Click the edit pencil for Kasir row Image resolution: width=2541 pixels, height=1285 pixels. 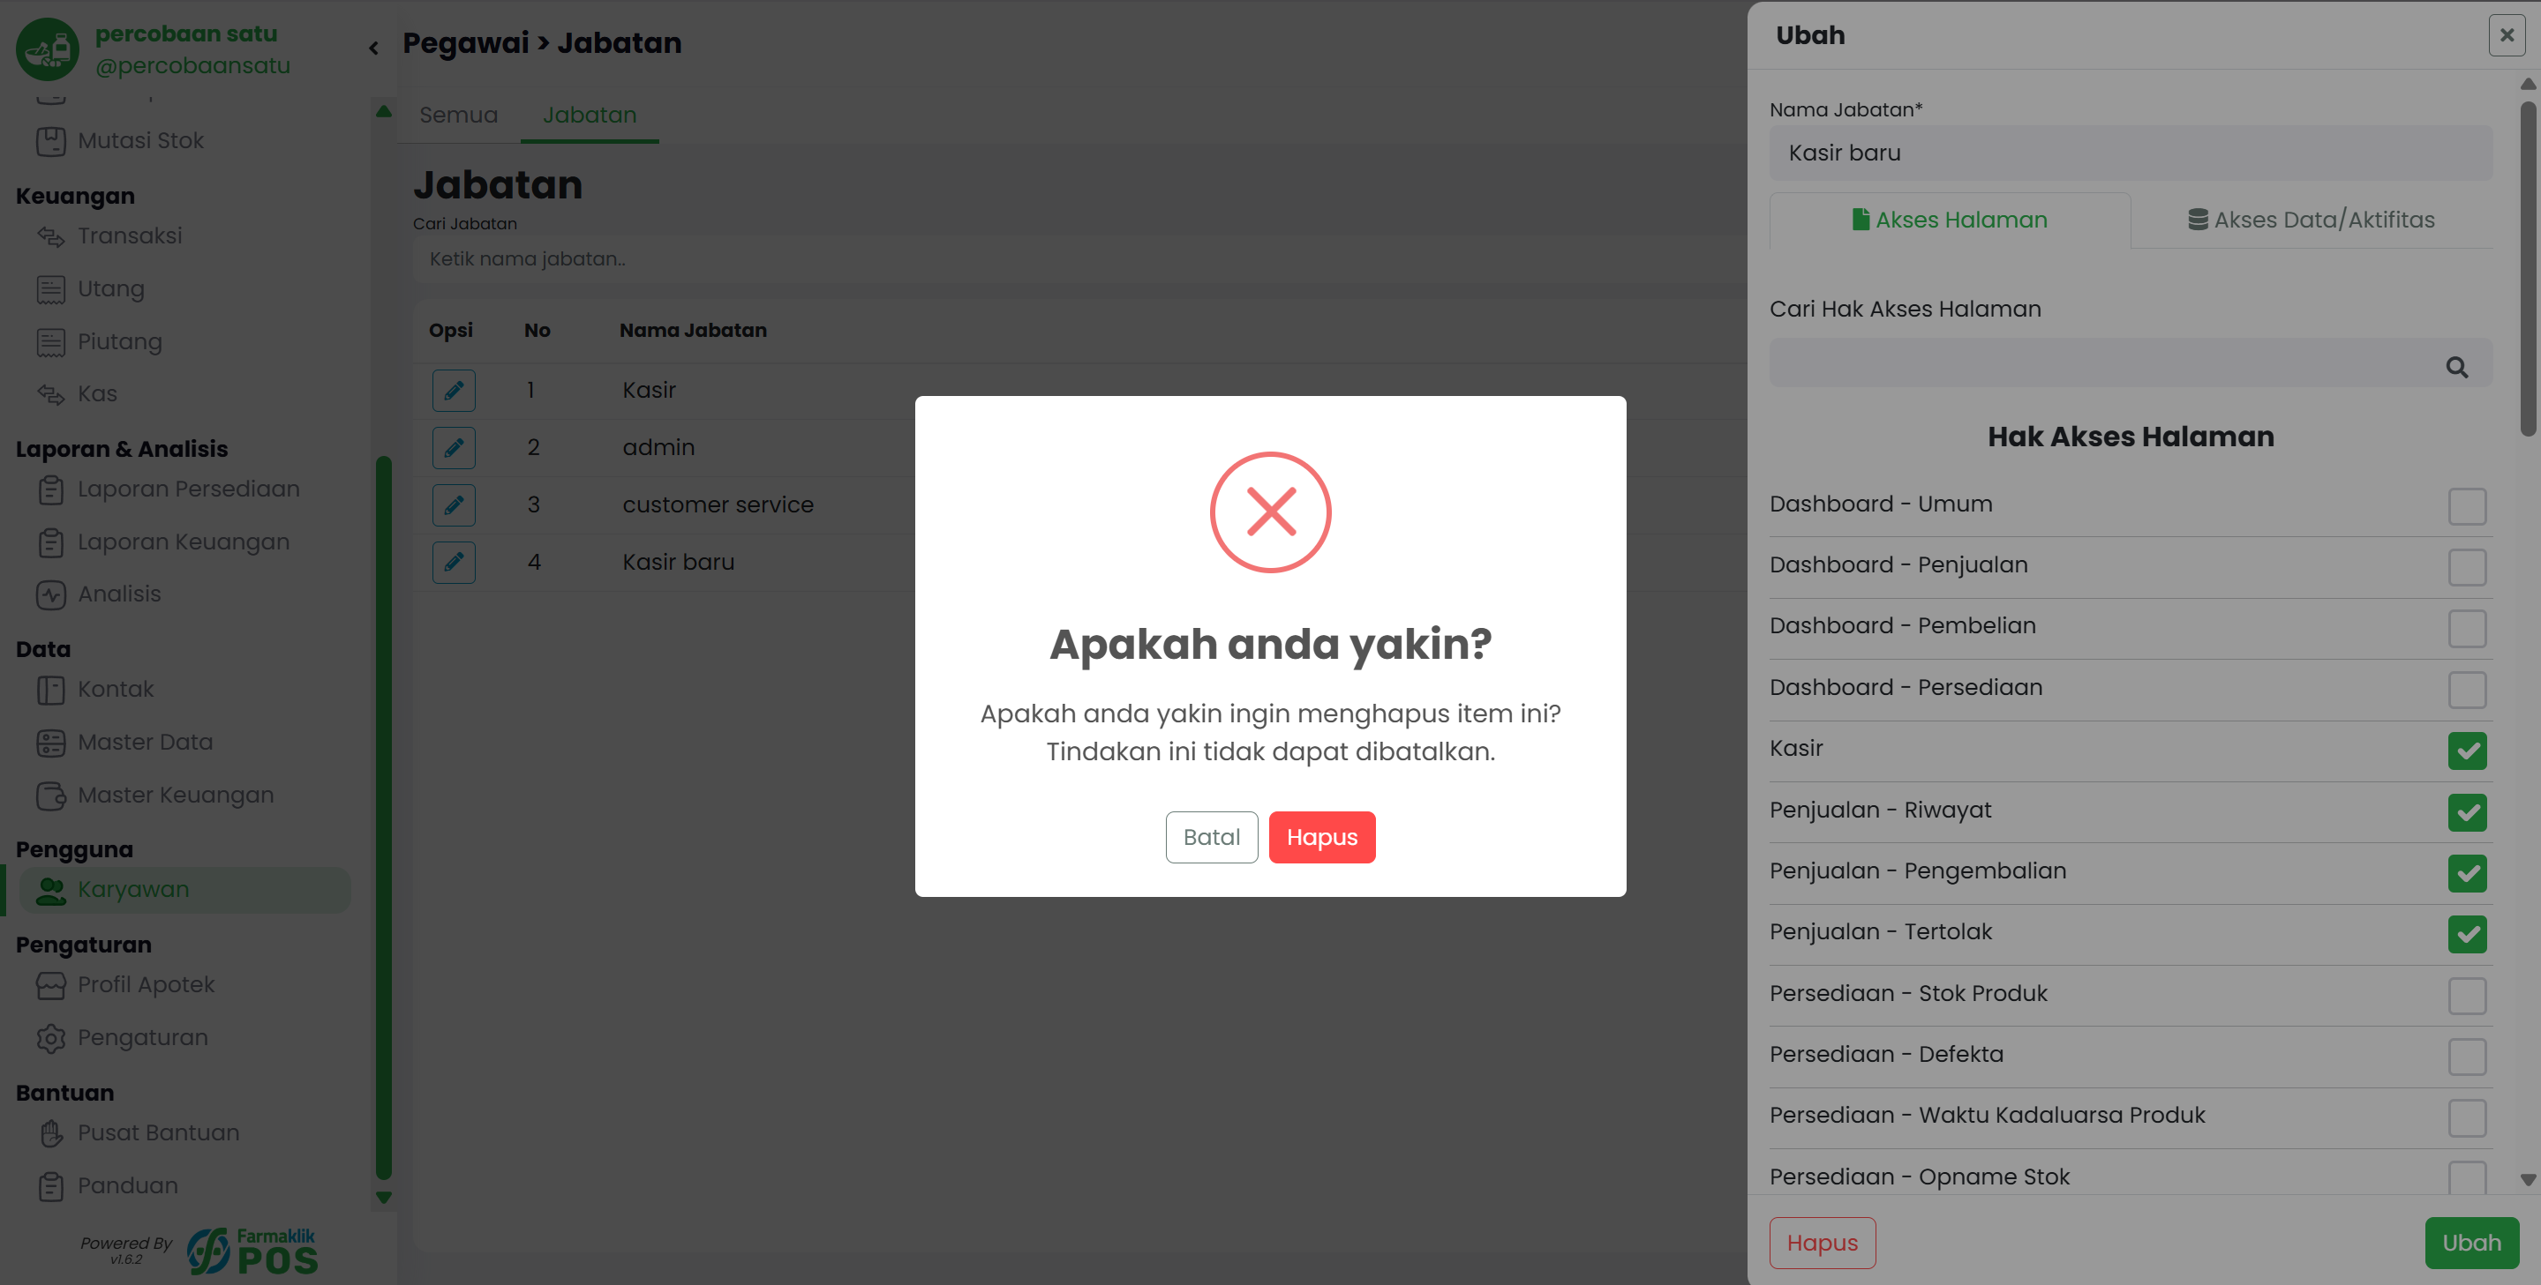tap(454, 390)
